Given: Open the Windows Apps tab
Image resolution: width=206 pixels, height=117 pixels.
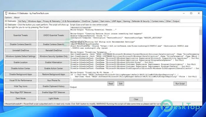Looking at the screenshot, I should (x=34, y=21).
